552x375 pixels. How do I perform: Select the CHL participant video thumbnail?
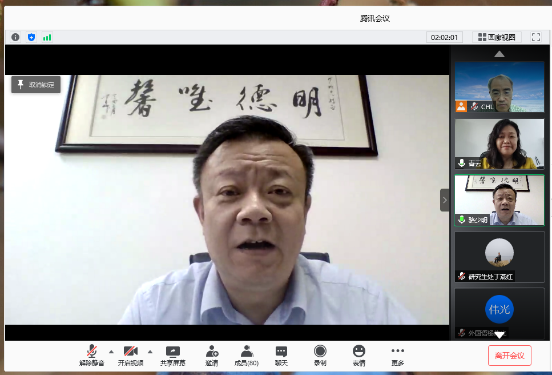click(x=499, y=87)
